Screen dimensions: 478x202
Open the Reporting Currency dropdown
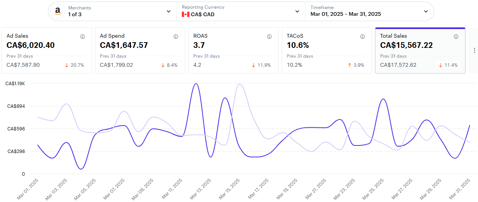pyautogui.click(x=297, y=11)
